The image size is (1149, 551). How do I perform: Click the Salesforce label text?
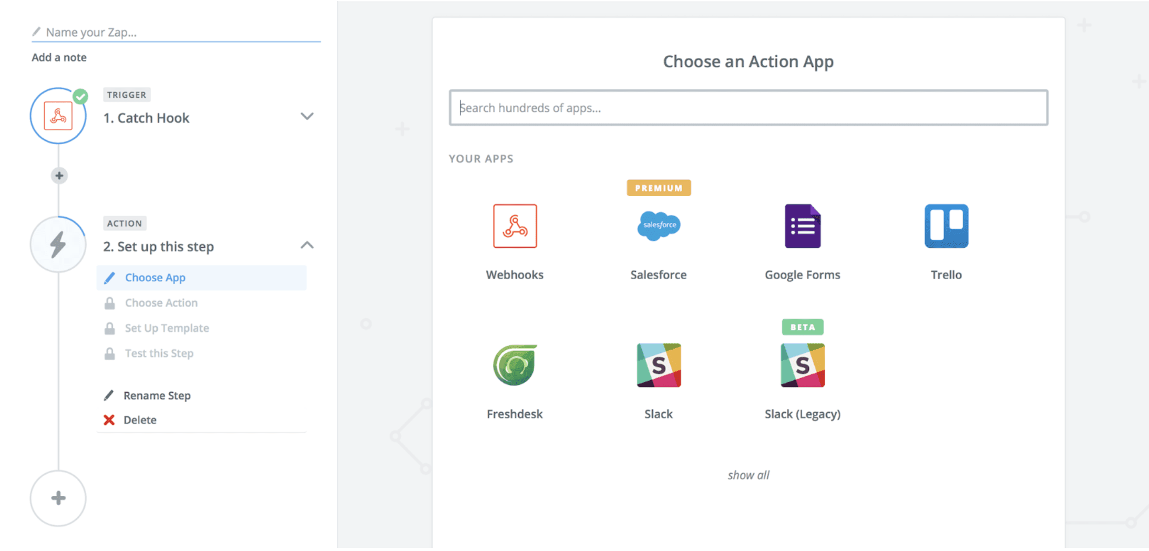(x=659, y=274)
